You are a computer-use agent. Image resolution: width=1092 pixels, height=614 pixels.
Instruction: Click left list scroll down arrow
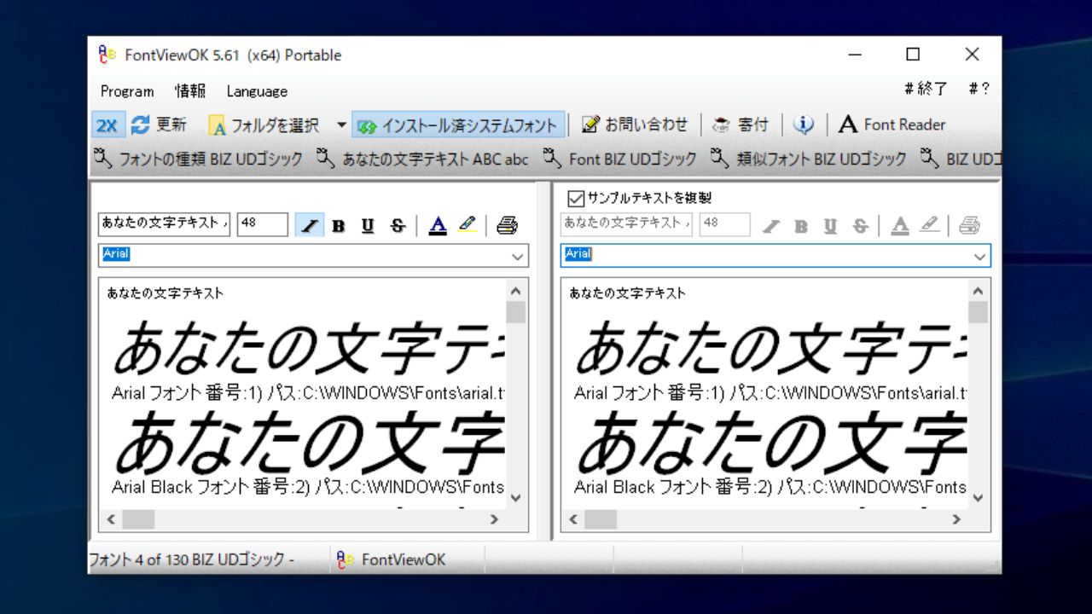[x=515, y=498]
